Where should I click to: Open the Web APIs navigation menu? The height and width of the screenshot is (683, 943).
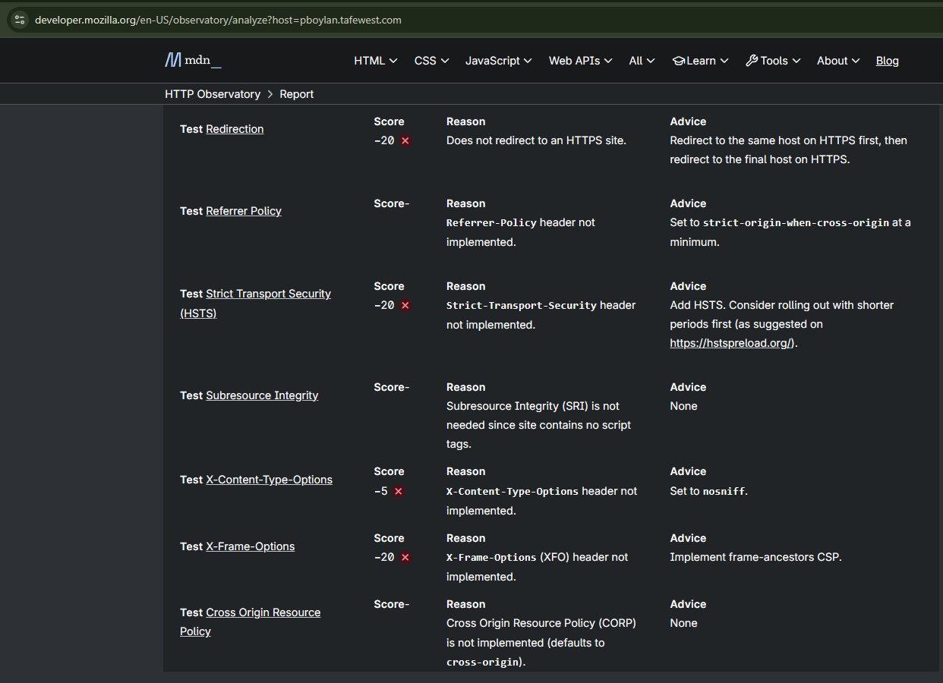[x=580, y=61]
